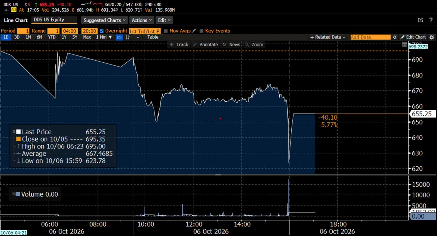Image resolution: width=437 pixels, height=236 pixels.
Task: Expand the Volume legend box
Action: tap(13, 194)
